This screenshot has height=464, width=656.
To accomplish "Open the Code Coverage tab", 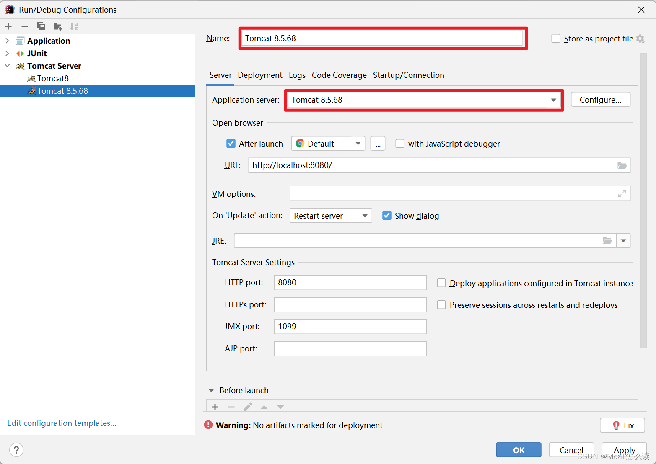I will [x=339, y=75].
